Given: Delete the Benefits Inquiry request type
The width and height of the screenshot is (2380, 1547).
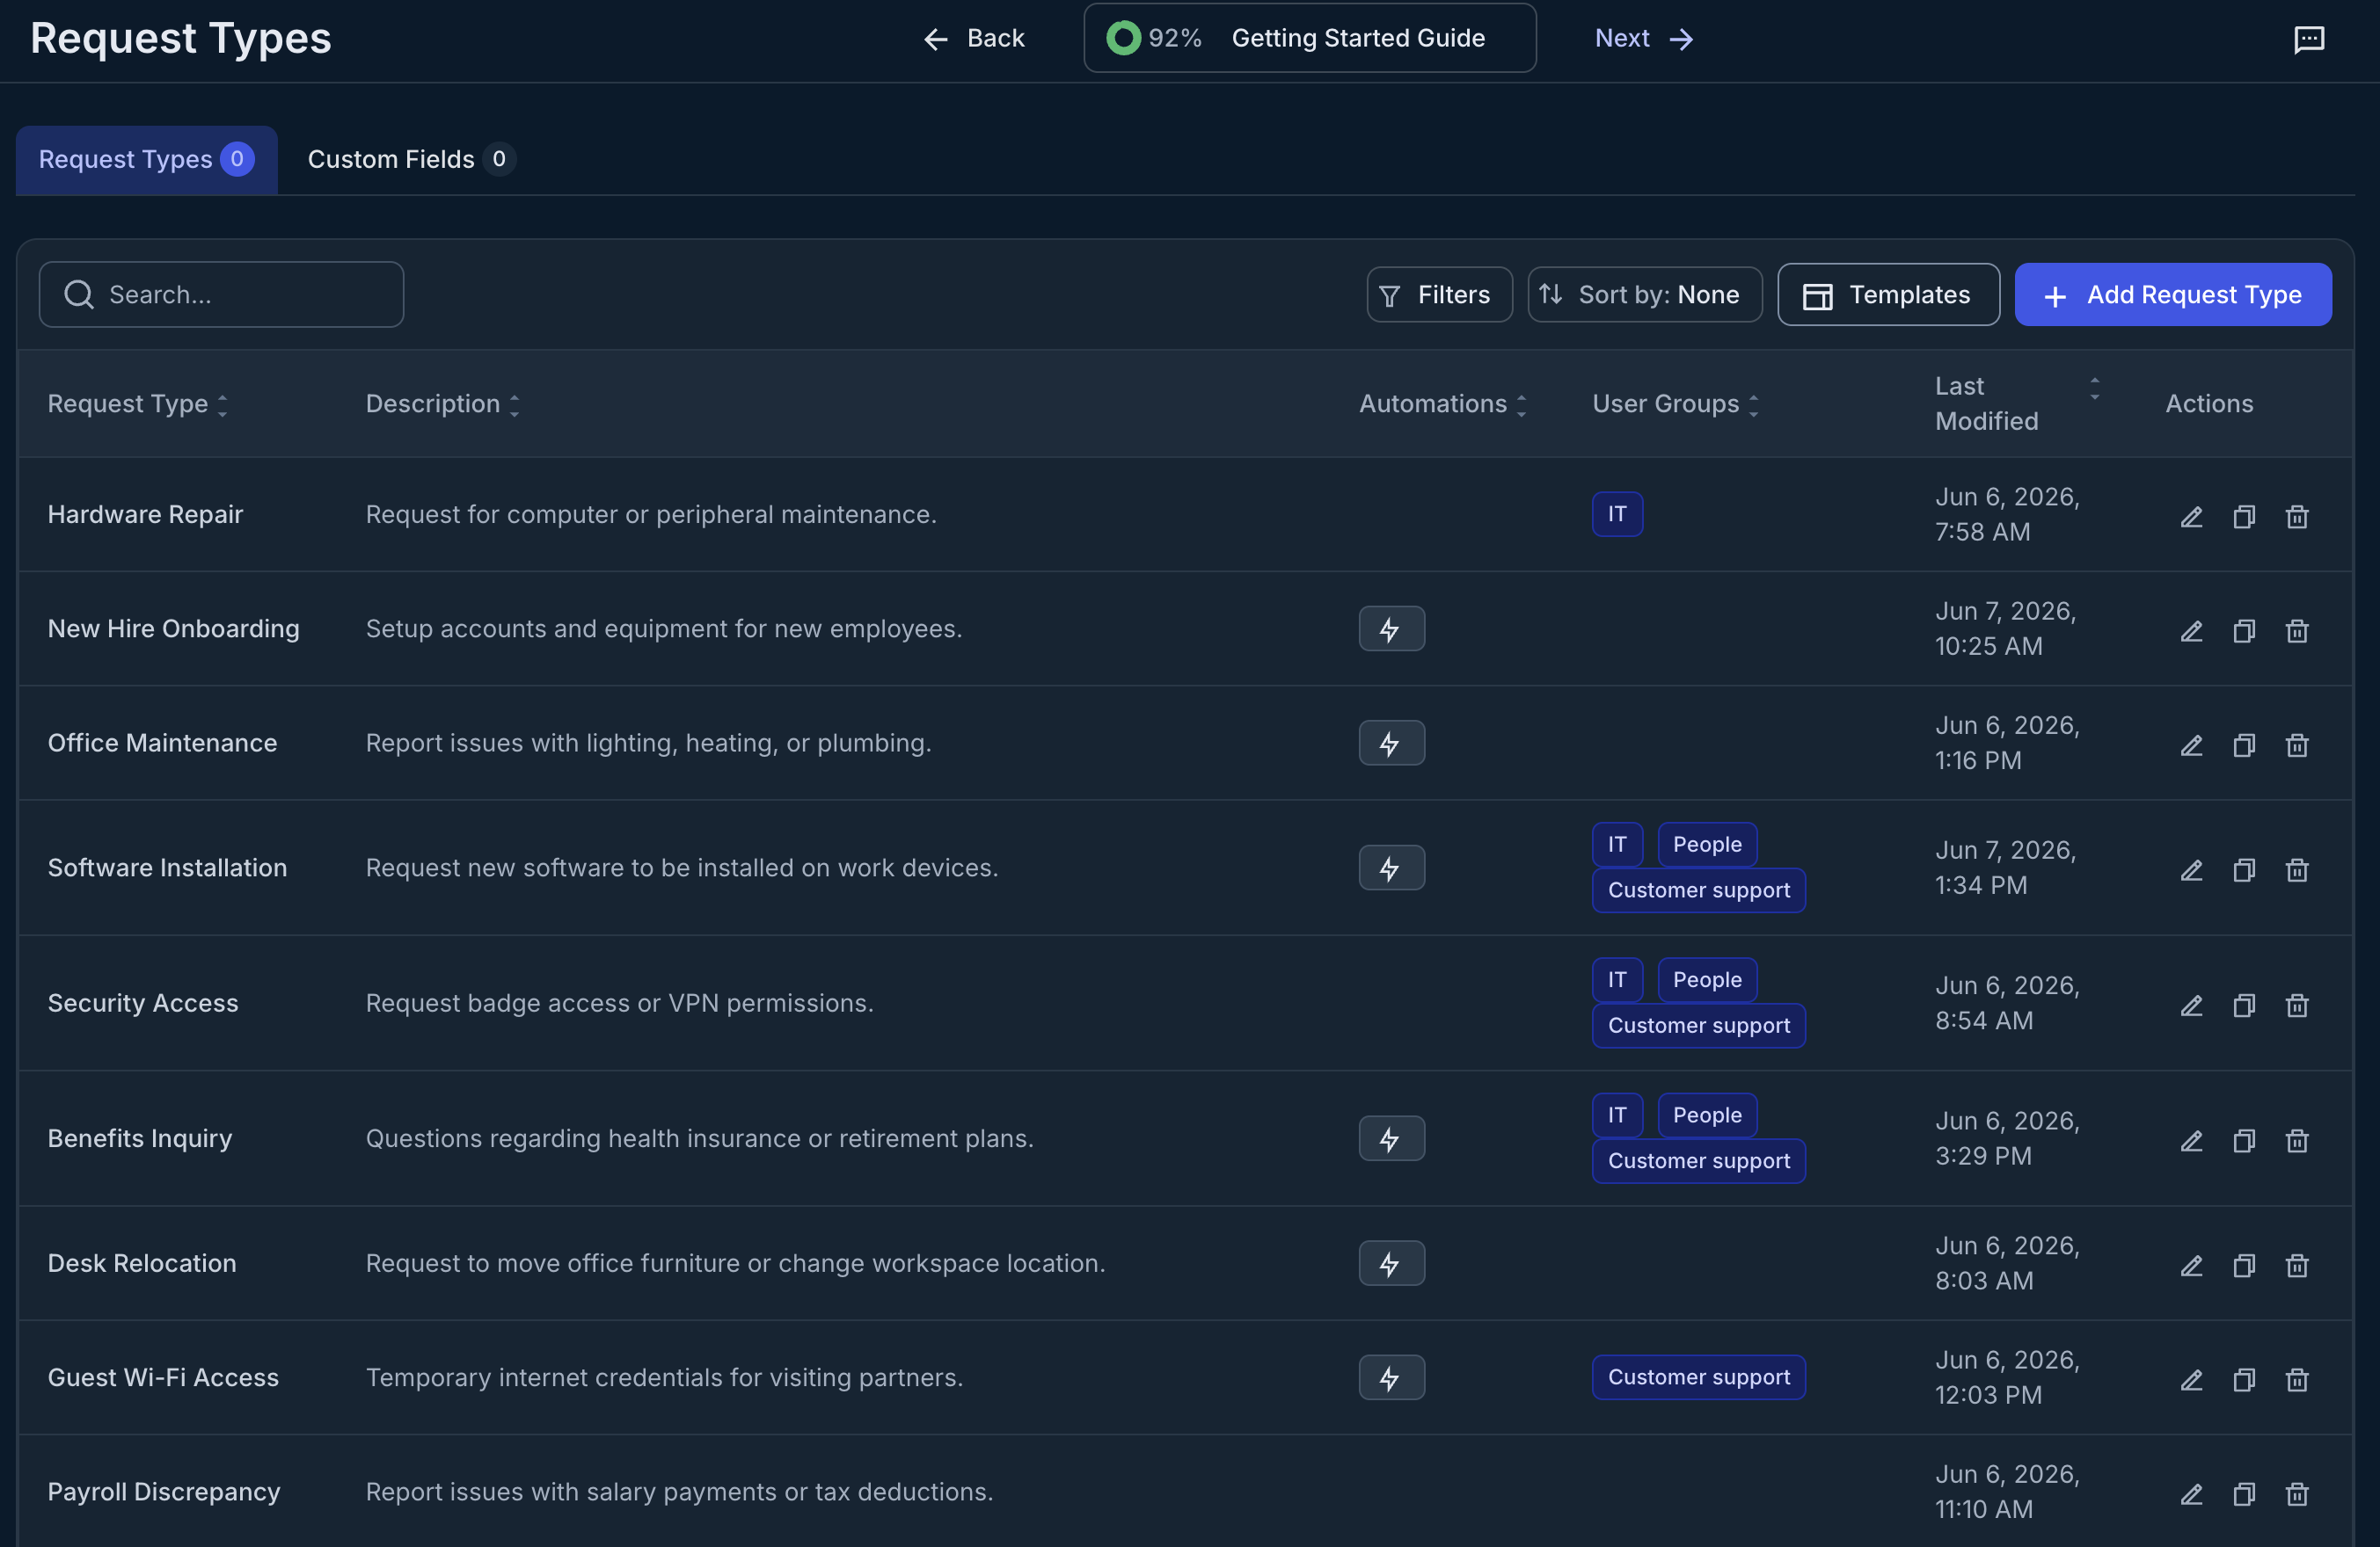Looking at the screenshot, I should 2297,1140.
